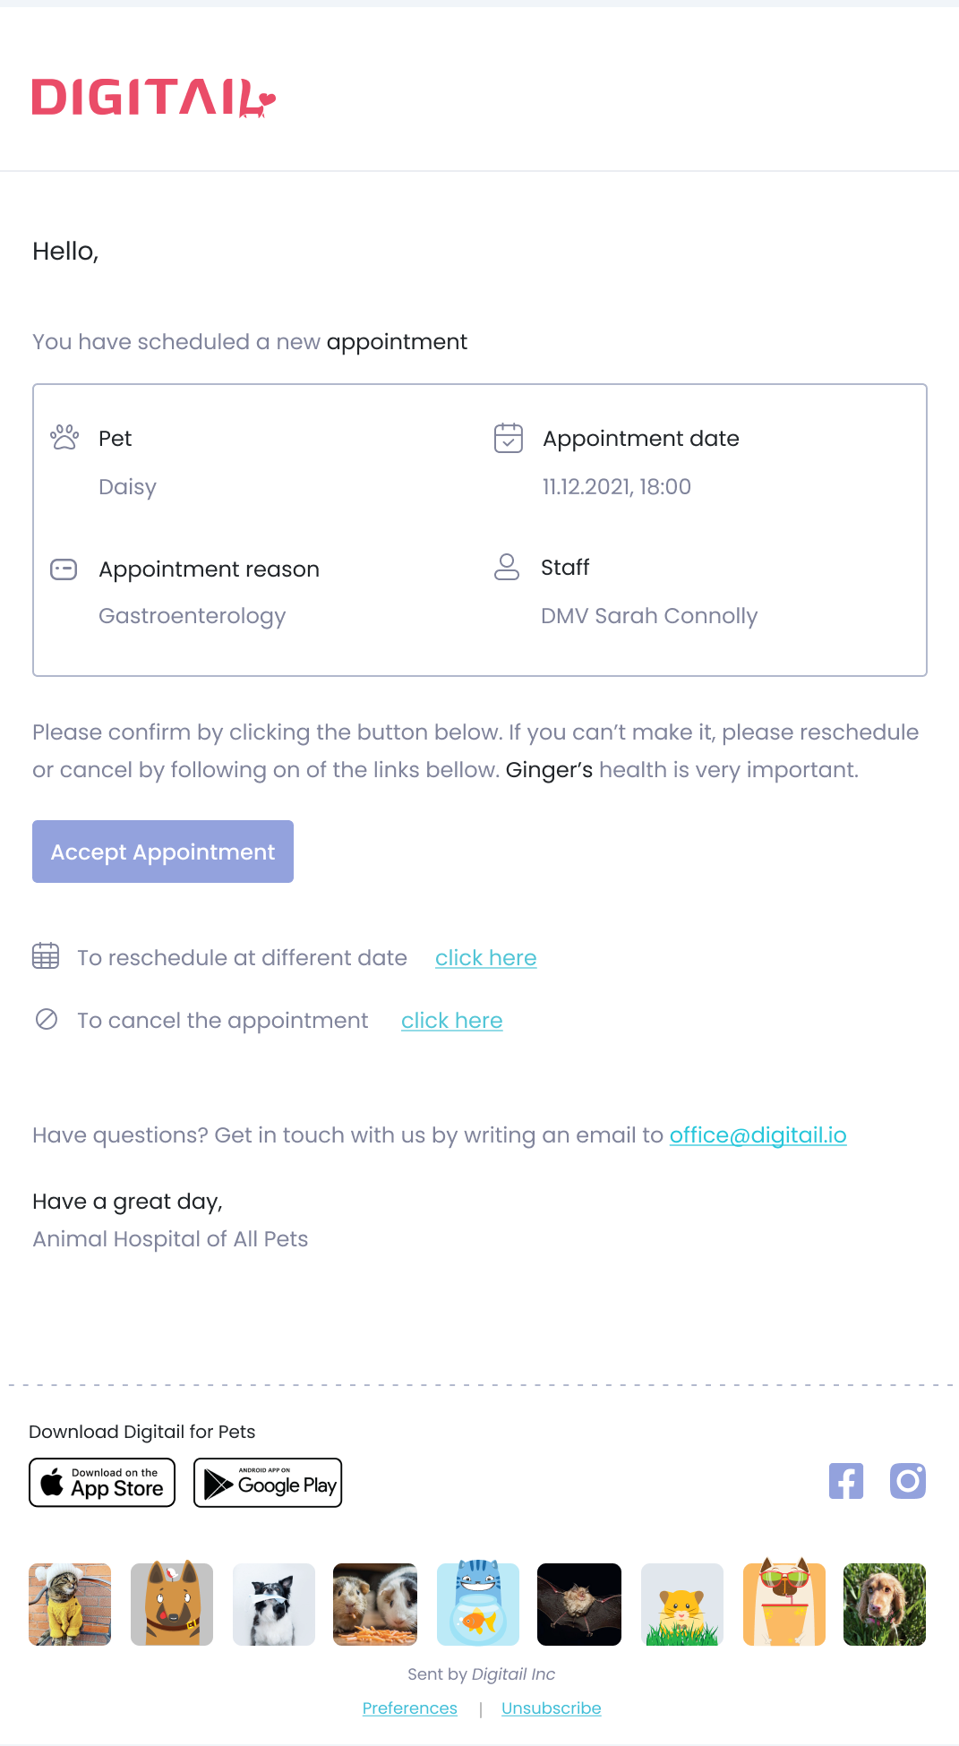This screenshot has height=1746, width=959.
Task: Tap the Google Play badge
Action: 268,1483
